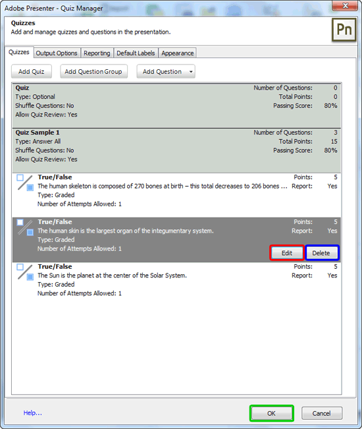The image size is (362, 429).
Task: Open the Appearance tab
Action: click(177, 53)
